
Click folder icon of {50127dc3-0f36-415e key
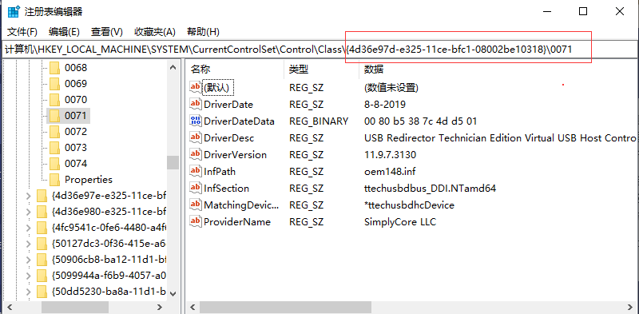click(x=42, y=244)
